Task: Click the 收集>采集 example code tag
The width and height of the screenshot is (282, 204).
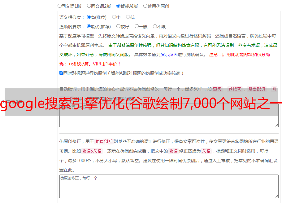Action: tap(92, 151)
